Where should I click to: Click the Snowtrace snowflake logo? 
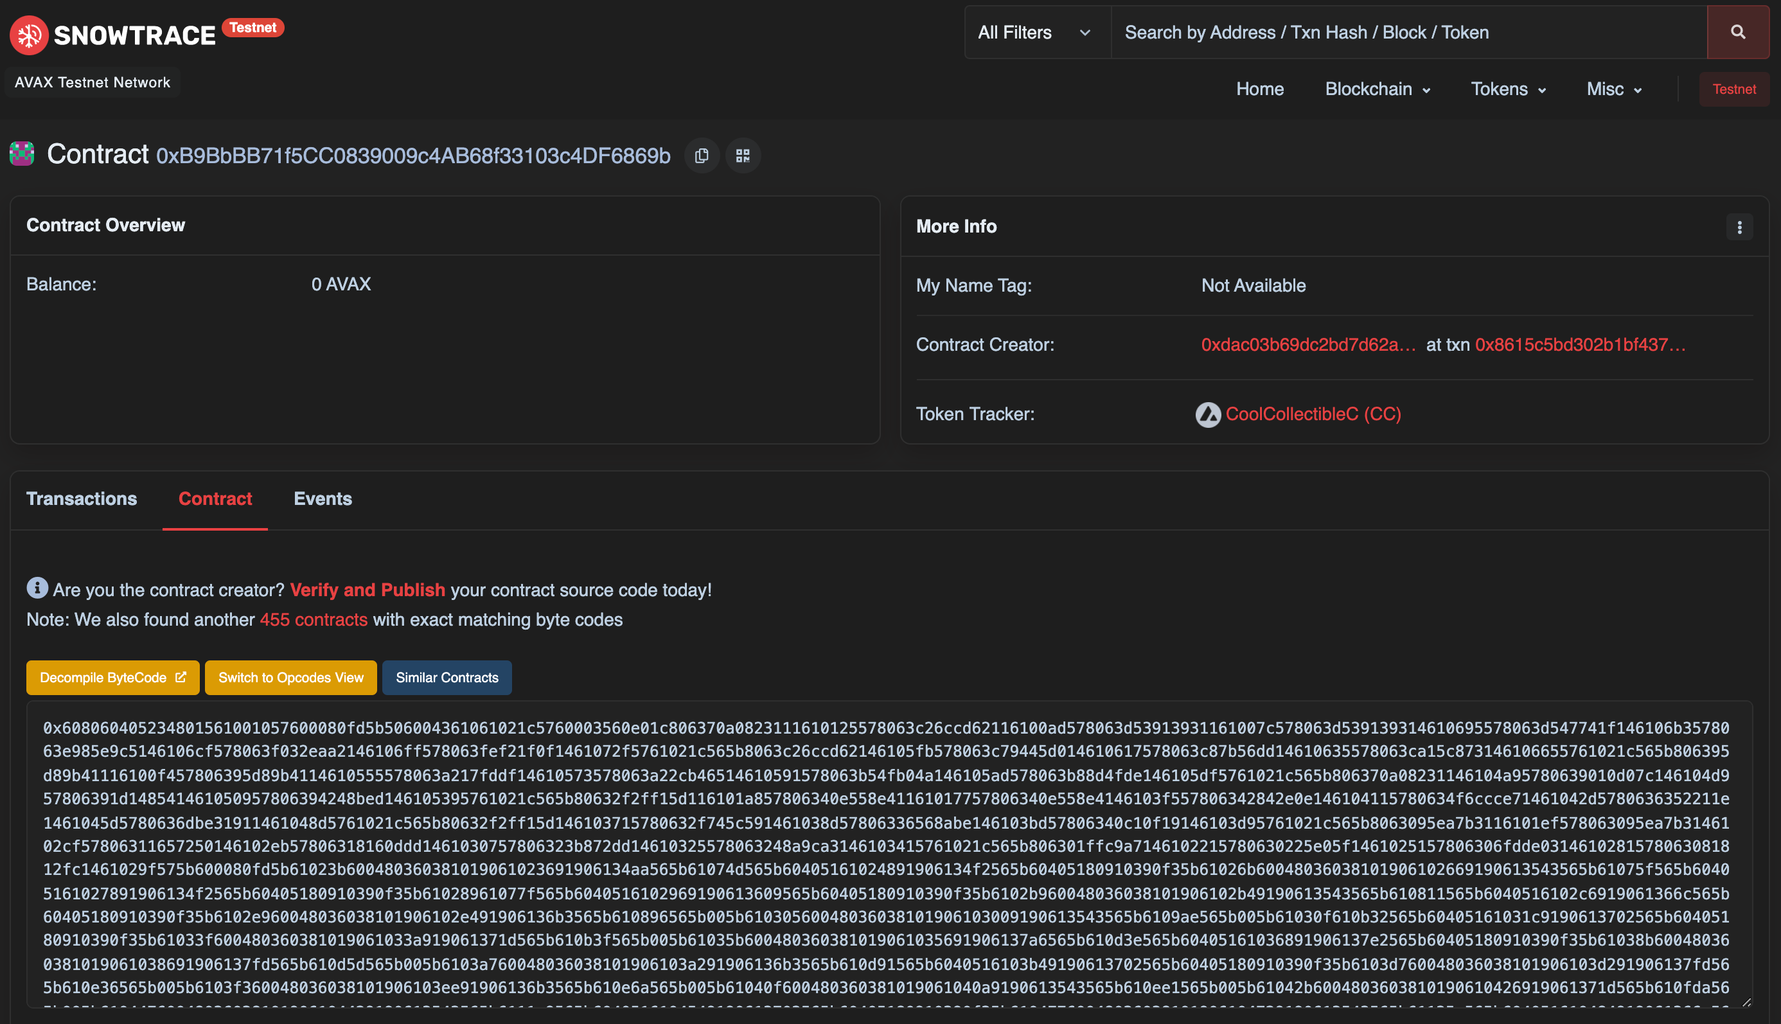click(x=29, y=35)
